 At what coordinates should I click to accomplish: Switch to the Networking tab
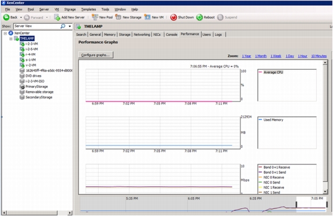[x=142, y=35]
